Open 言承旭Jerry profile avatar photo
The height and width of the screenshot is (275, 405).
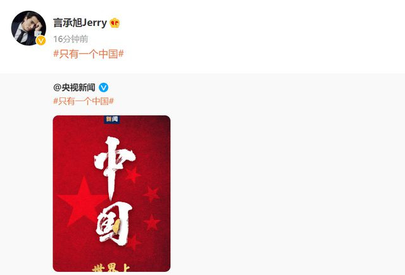pos(28,28)
